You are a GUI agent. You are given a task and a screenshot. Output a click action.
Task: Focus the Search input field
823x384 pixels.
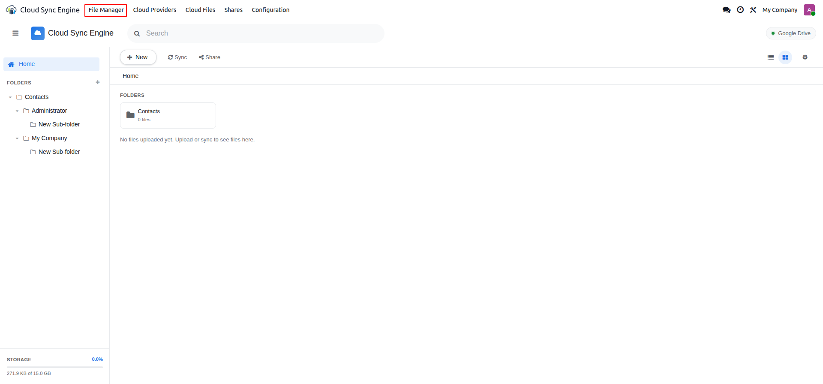pos(256,33)
